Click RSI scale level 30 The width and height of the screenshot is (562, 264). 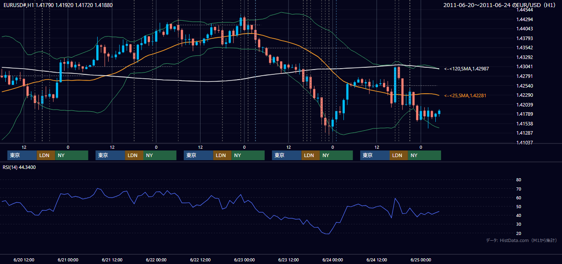point(518,224)
